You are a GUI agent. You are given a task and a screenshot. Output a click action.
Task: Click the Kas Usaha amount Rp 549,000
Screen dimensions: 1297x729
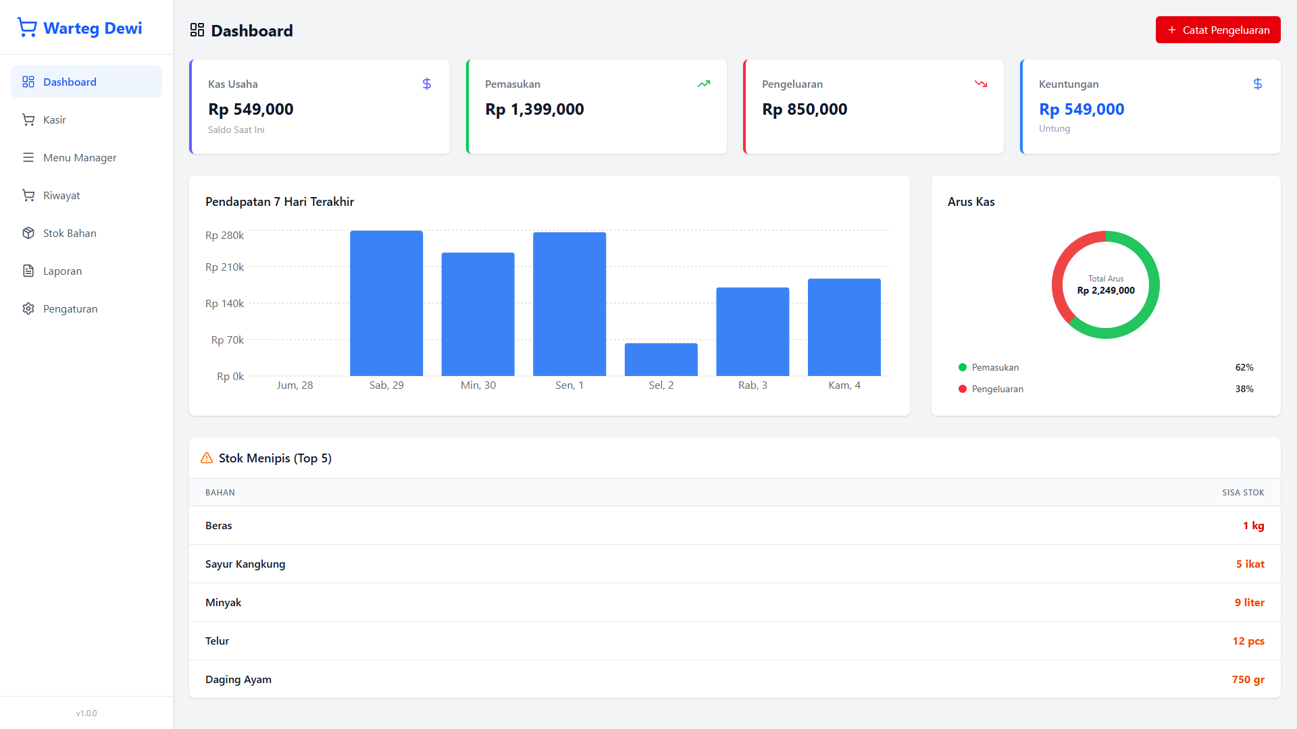click(251, 109)
